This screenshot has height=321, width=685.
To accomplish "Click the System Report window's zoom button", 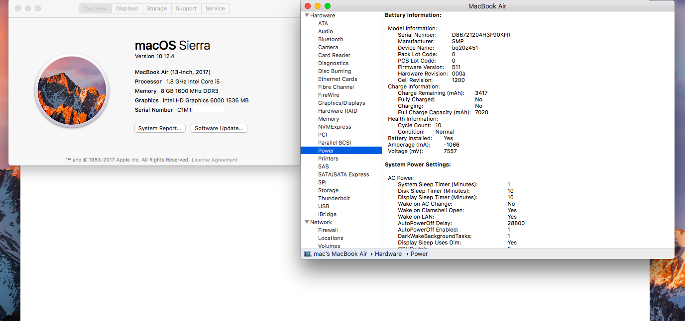I will tap(328, 6).
